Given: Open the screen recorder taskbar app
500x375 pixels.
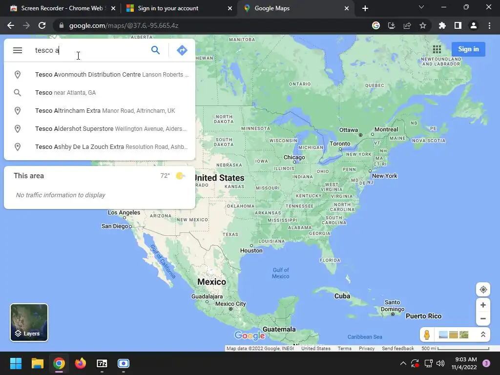Looking at the screenshot, I should (124, 363).
